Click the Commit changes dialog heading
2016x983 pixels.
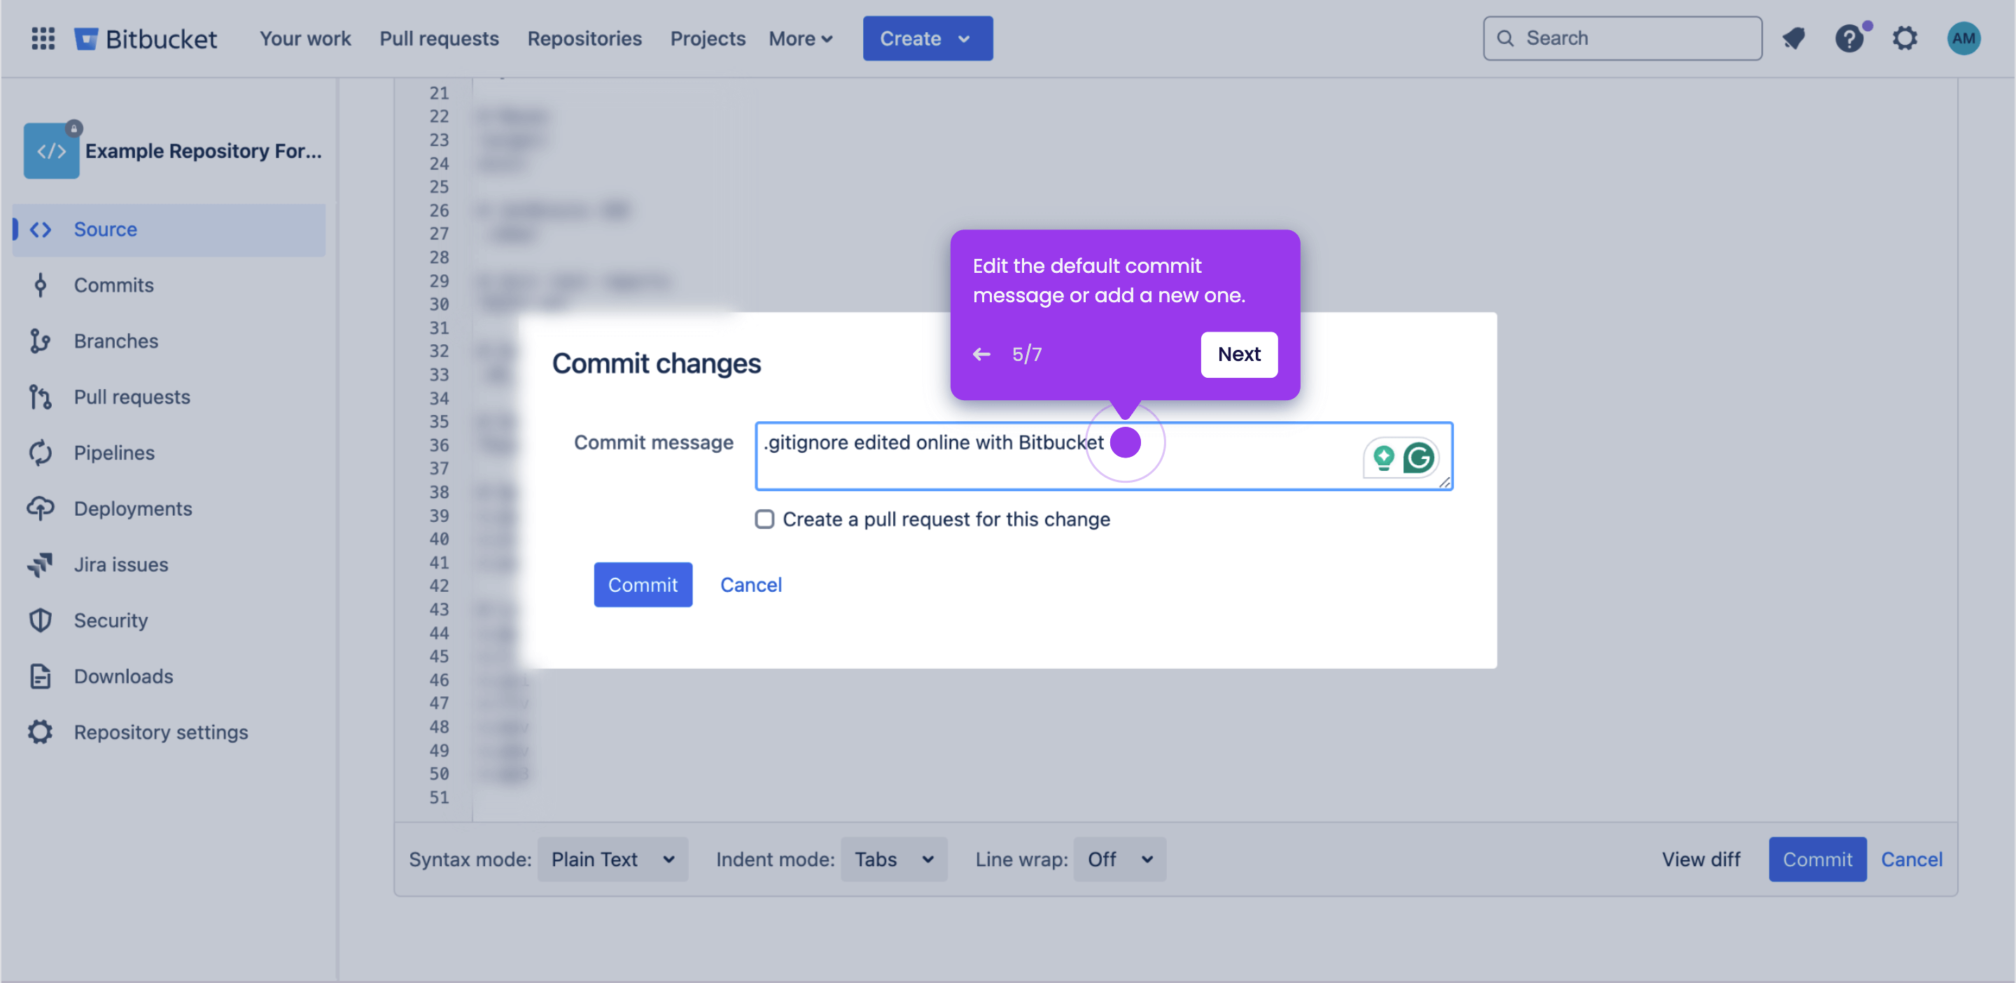click(656, 364)
